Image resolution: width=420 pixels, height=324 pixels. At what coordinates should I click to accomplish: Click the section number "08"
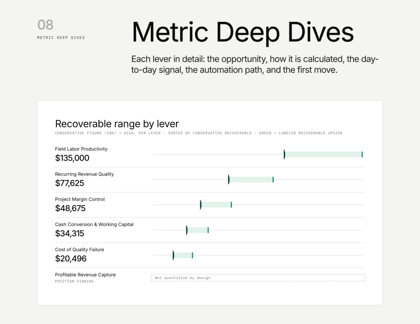click(45, 25)
